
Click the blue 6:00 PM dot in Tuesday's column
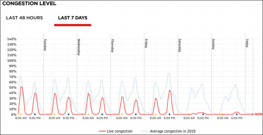(x=68, y=114)
